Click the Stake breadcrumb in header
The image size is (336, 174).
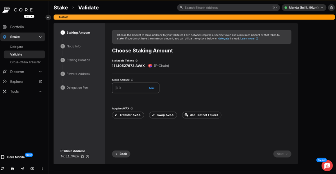(61, 8)
